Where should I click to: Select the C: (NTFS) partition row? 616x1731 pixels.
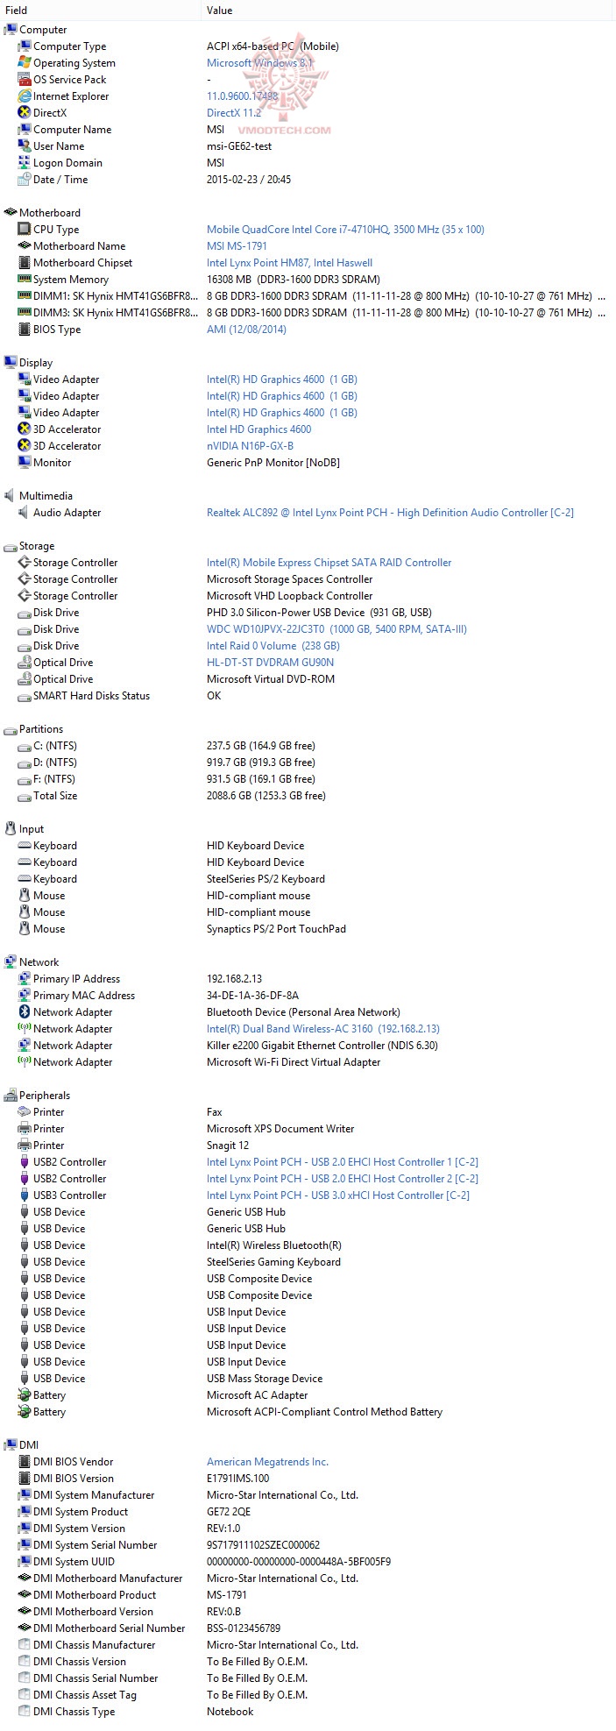(308, 746)
